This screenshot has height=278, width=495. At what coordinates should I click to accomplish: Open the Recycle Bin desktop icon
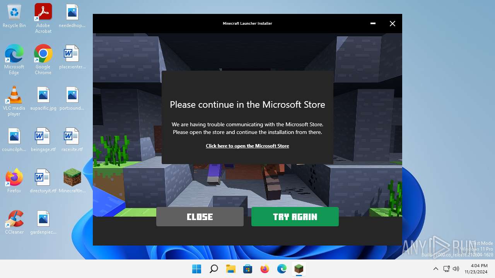click(x=14, y=16)
